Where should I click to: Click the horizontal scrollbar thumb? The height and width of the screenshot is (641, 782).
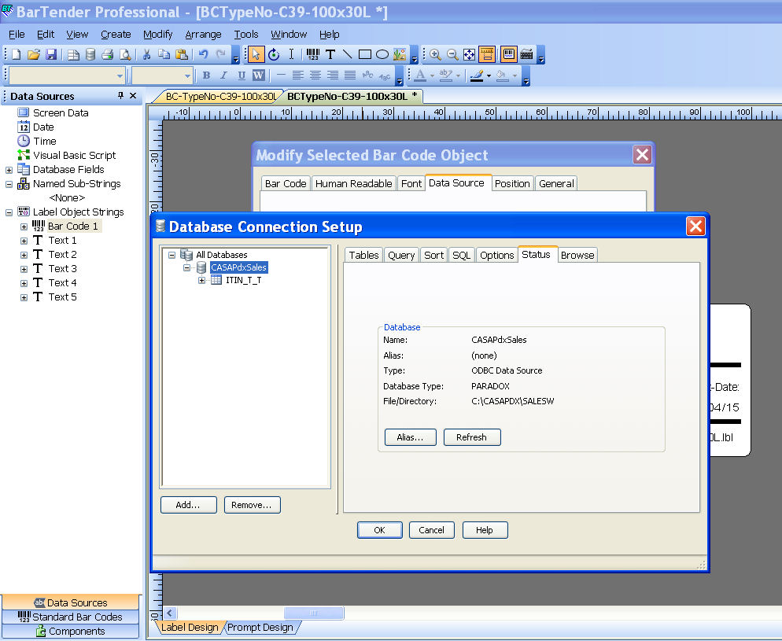point(314,613)
